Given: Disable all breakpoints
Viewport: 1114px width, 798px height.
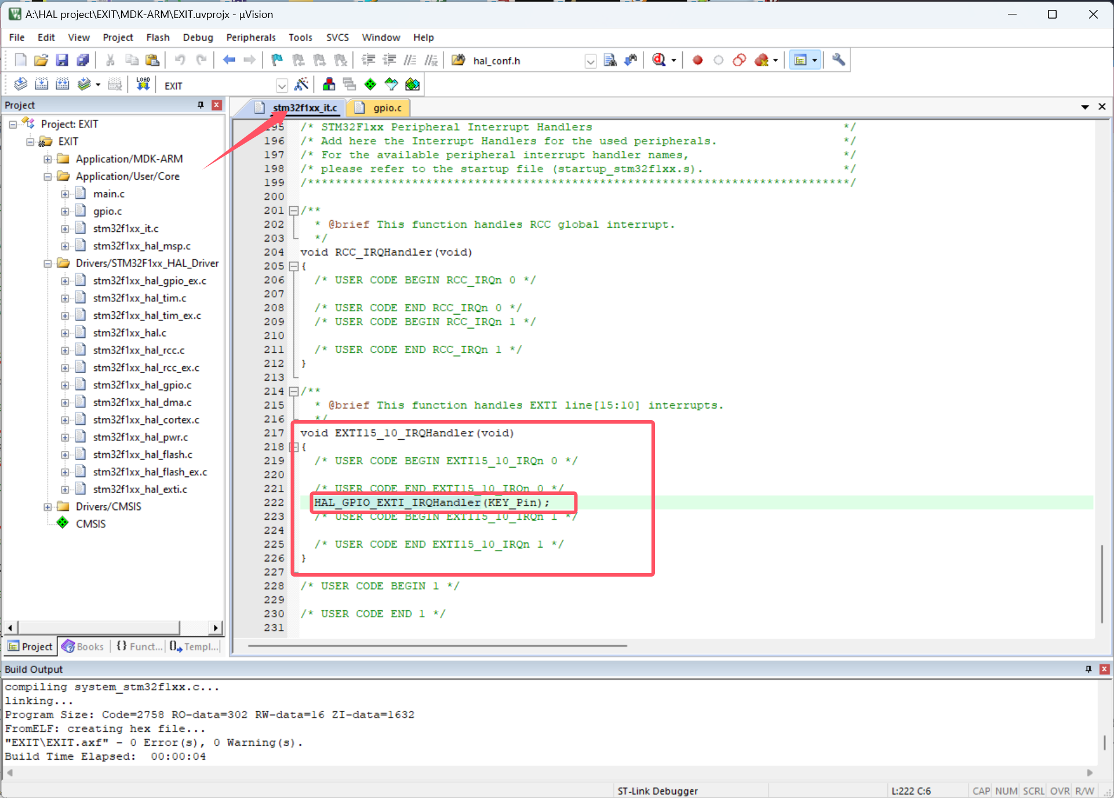Looking at the screenshot, I should [739, 60].
